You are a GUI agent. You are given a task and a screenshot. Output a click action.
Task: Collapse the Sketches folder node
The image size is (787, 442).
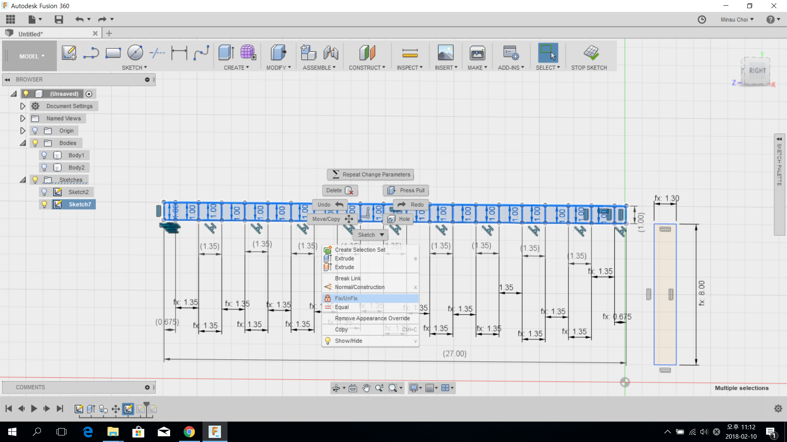coord(23,180)
